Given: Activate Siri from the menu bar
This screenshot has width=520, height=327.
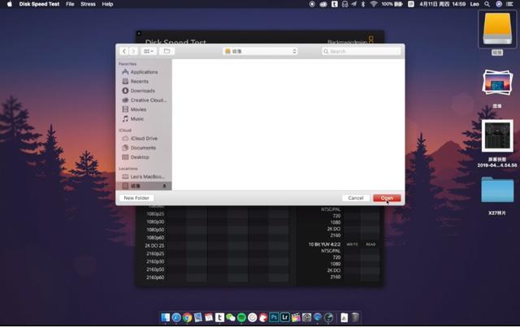Looking at the screenshot, I should pyautogui.click(x=499, y=4).
